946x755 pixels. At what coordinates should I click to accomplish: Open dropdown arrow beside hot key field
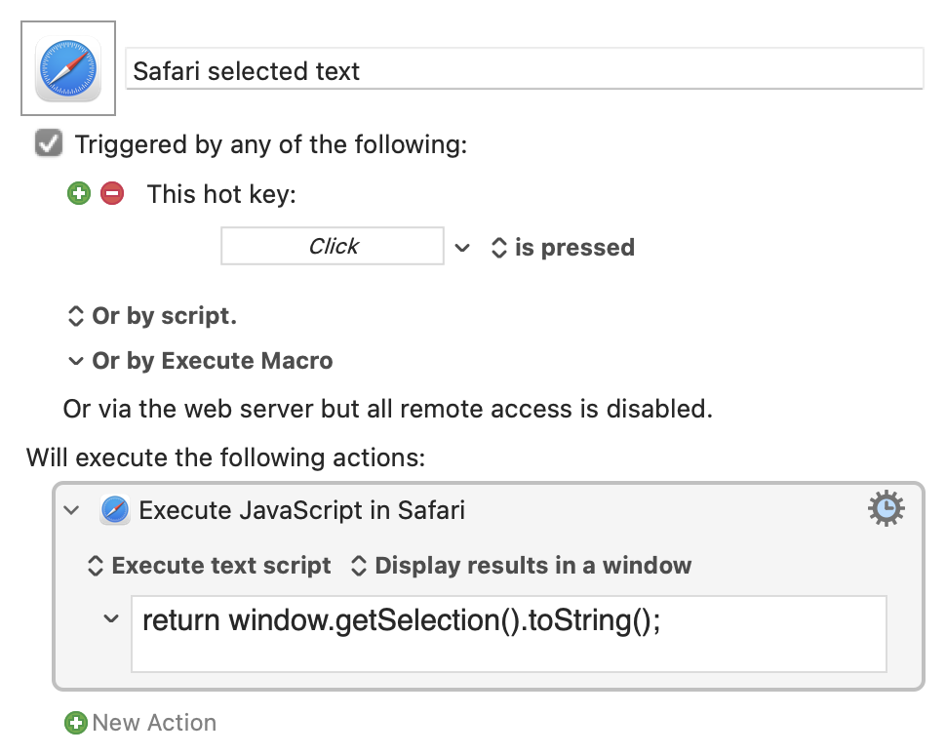pyautogui.click(x=462, y=248)
